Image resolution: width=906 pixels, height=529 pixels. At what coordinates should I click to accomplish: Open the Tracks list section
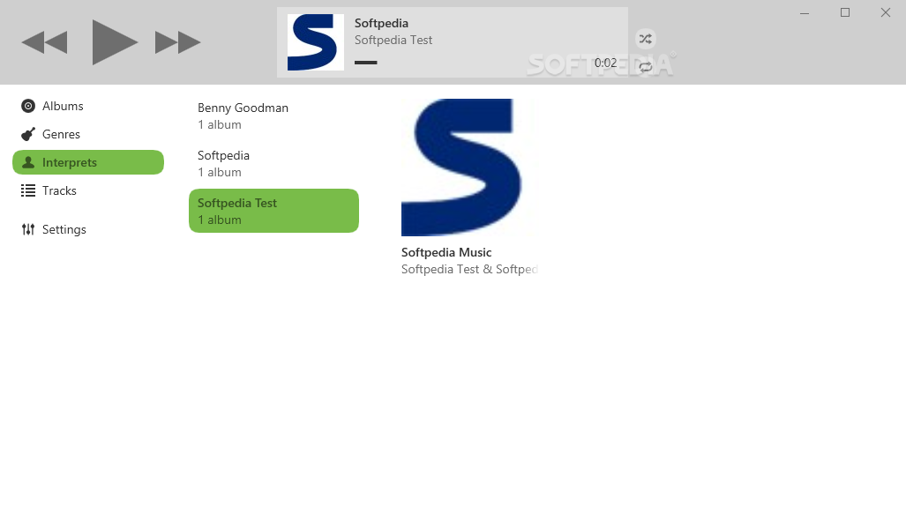coord(88,190)
